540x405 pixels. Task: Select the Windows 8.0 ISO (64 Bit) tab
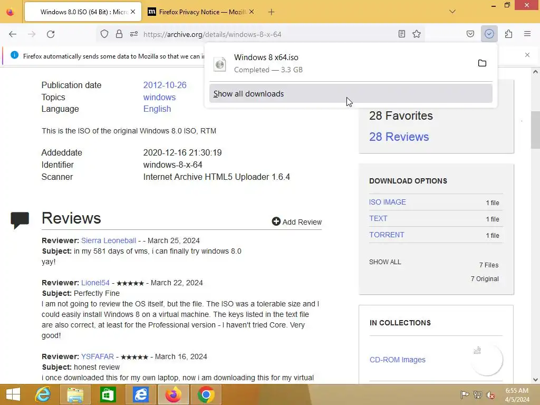point(83,12)
